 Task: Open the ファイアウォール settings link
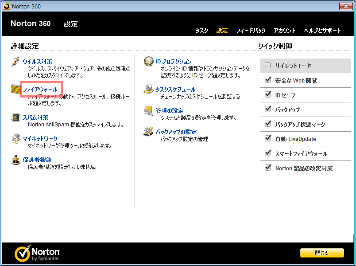[40, 90]
